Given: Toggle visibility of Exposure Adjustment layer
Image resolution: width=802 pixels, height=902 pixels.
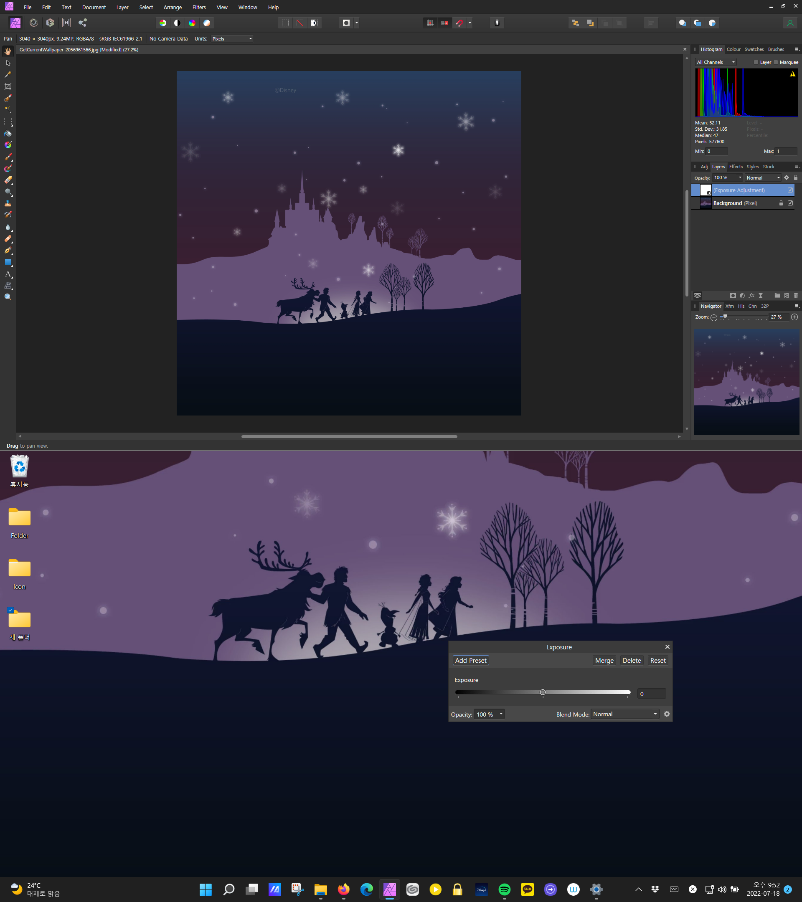Looking at the screenshot, I should click(790, 190).
